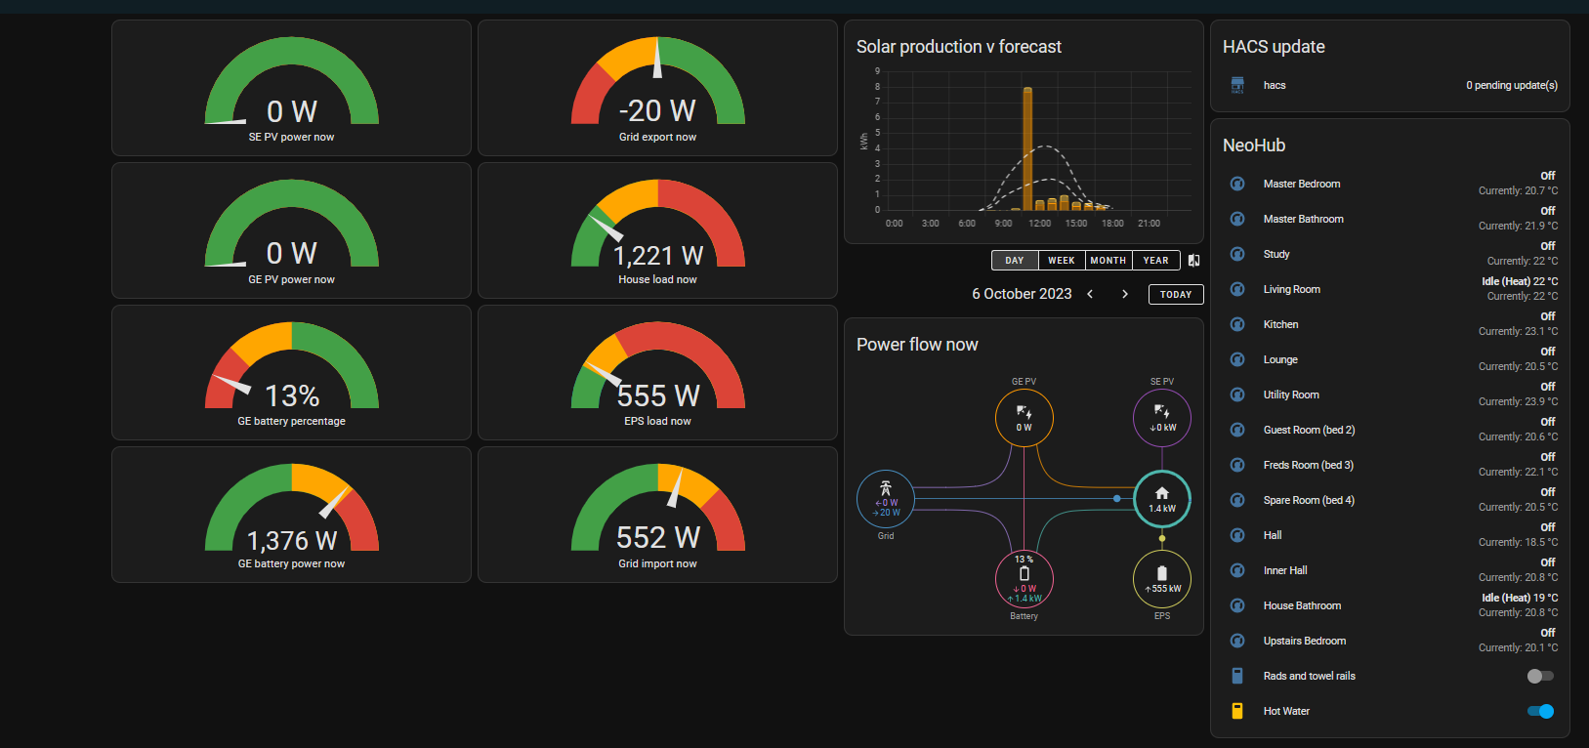Switch the energy period to MONTH

point(1108,261)
